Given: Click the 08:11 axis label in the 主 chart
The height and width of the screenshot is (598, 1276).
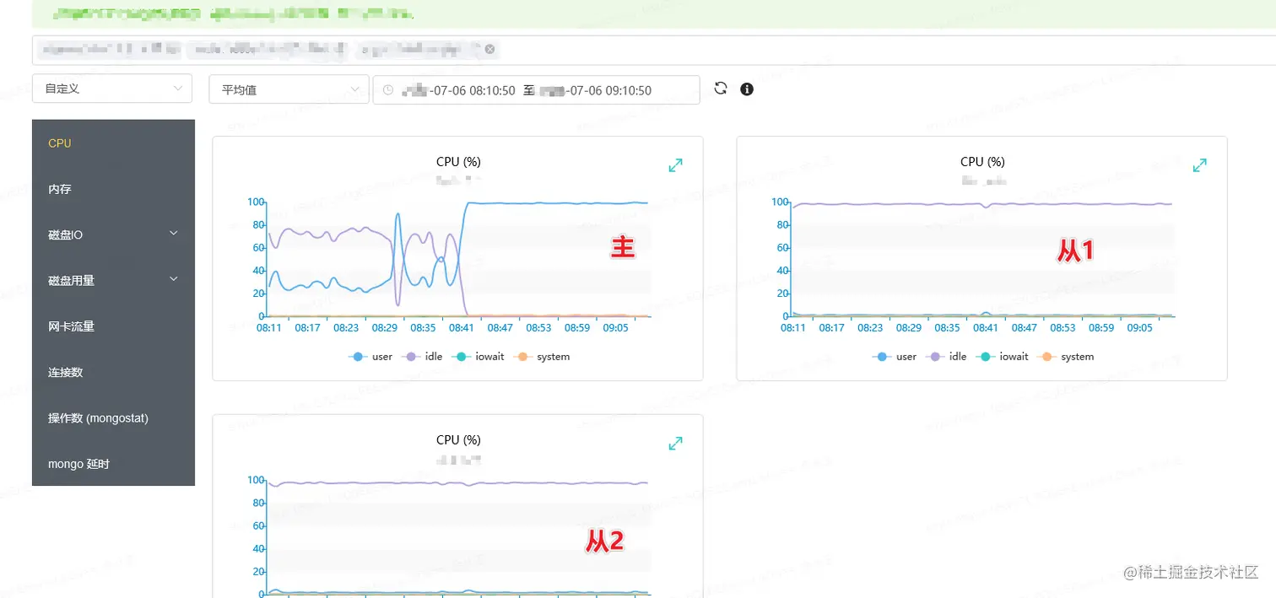Looking at the screenshot, I should 268,327.
